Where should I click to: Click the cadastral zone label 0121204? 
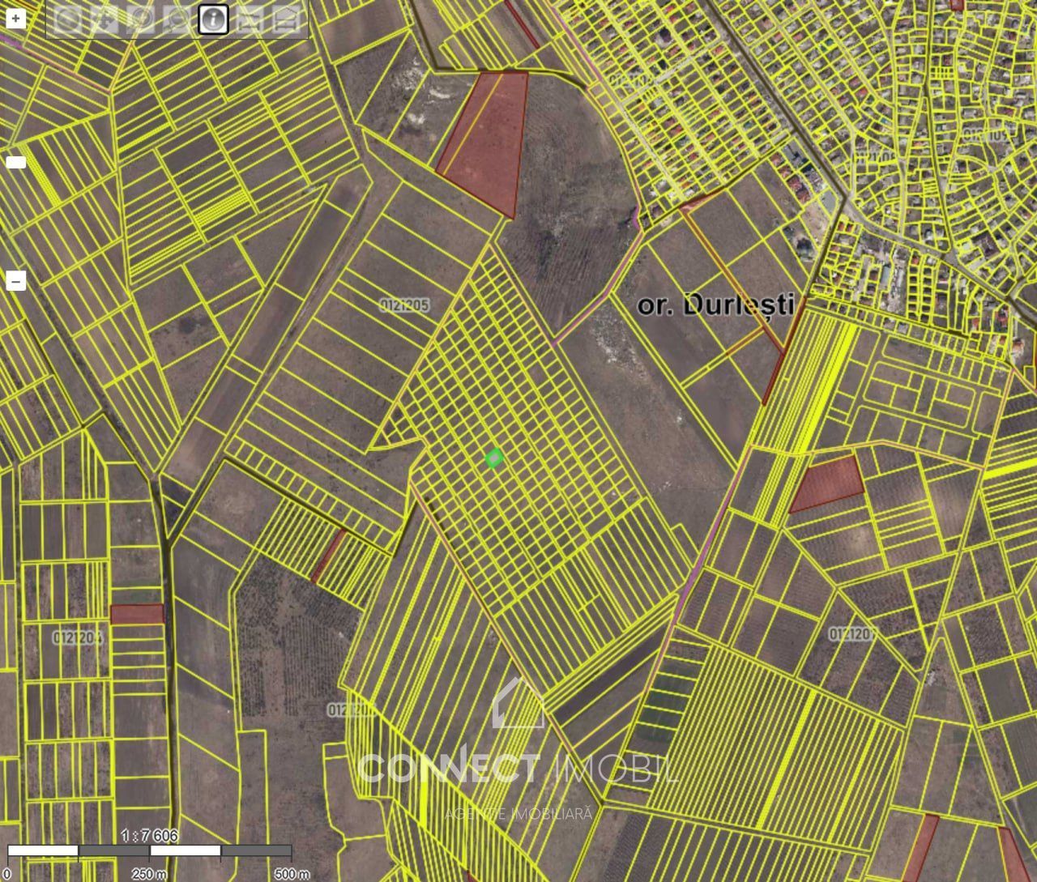pyautogui.click(x=79, y=637)
